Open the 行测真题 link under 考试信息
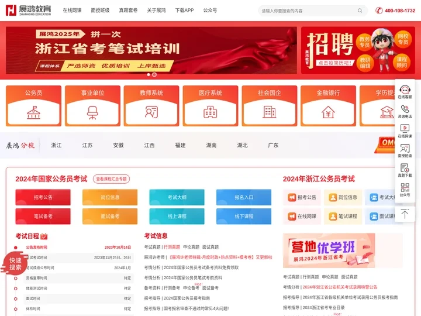The width and height of the screenshot is (421, 316). click(172, 247)
